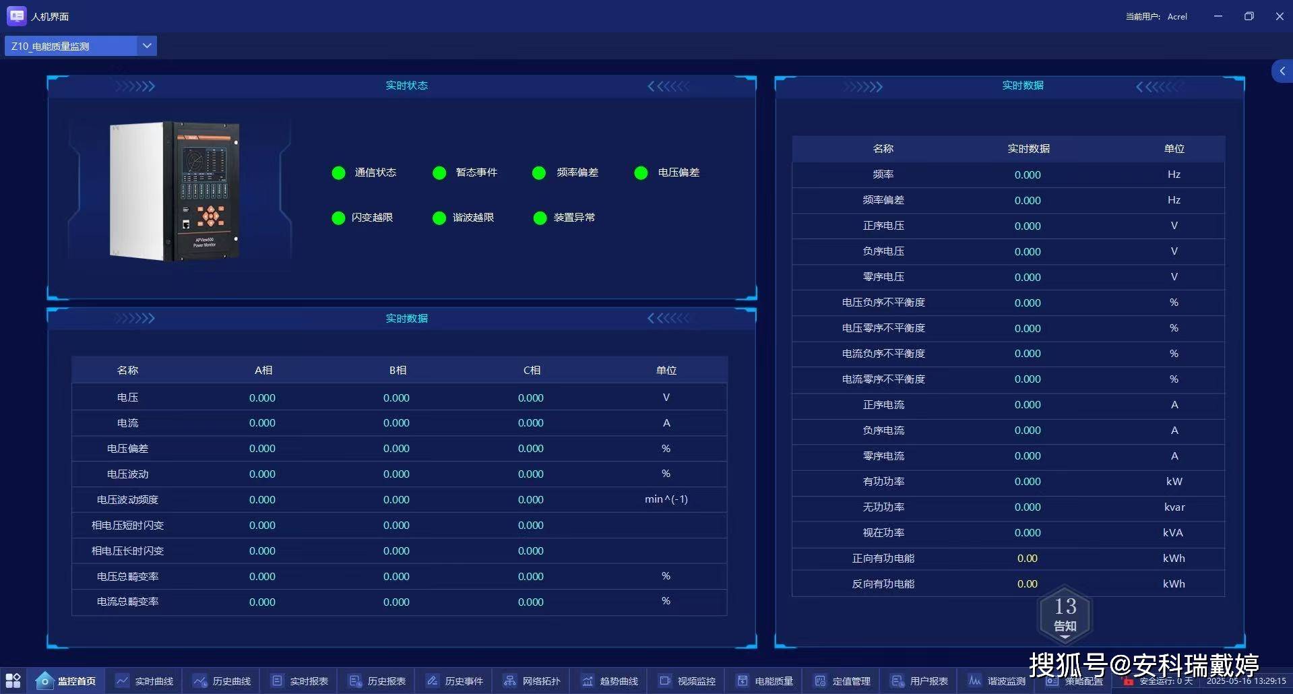Click the 电压负序不平衡度 row label

(x=883, y=303)
